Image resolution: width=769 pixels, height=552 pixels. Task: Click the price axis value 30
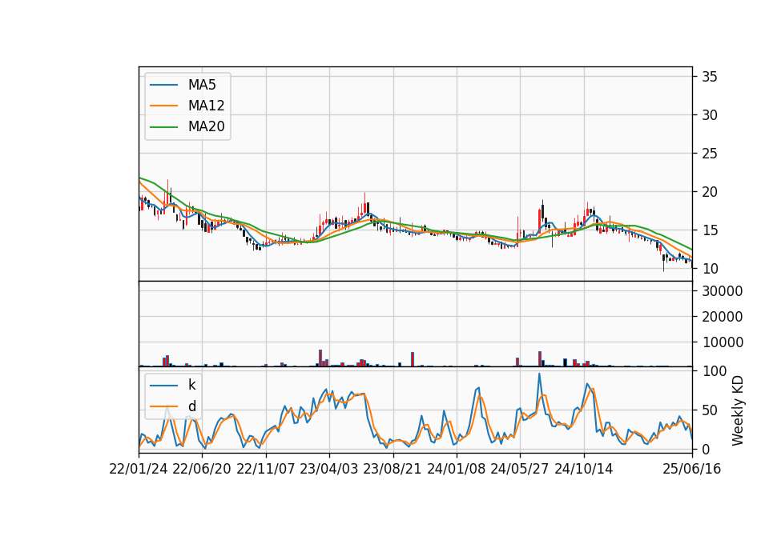click(x=709, y=115)
